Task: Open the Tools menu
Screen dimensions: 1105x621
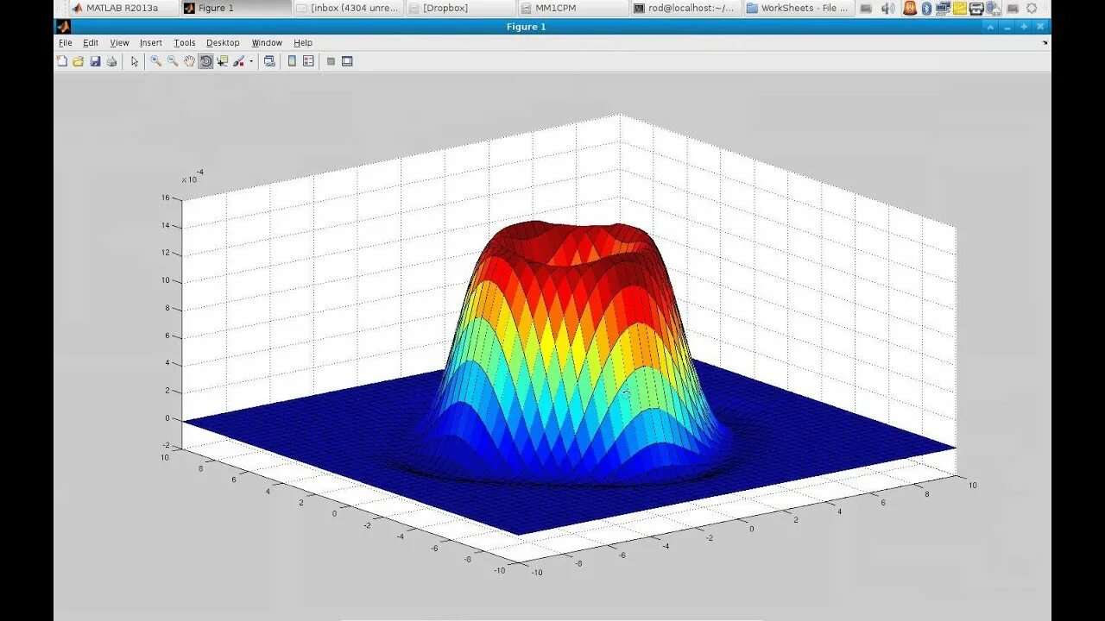Action: coord(185,42)
